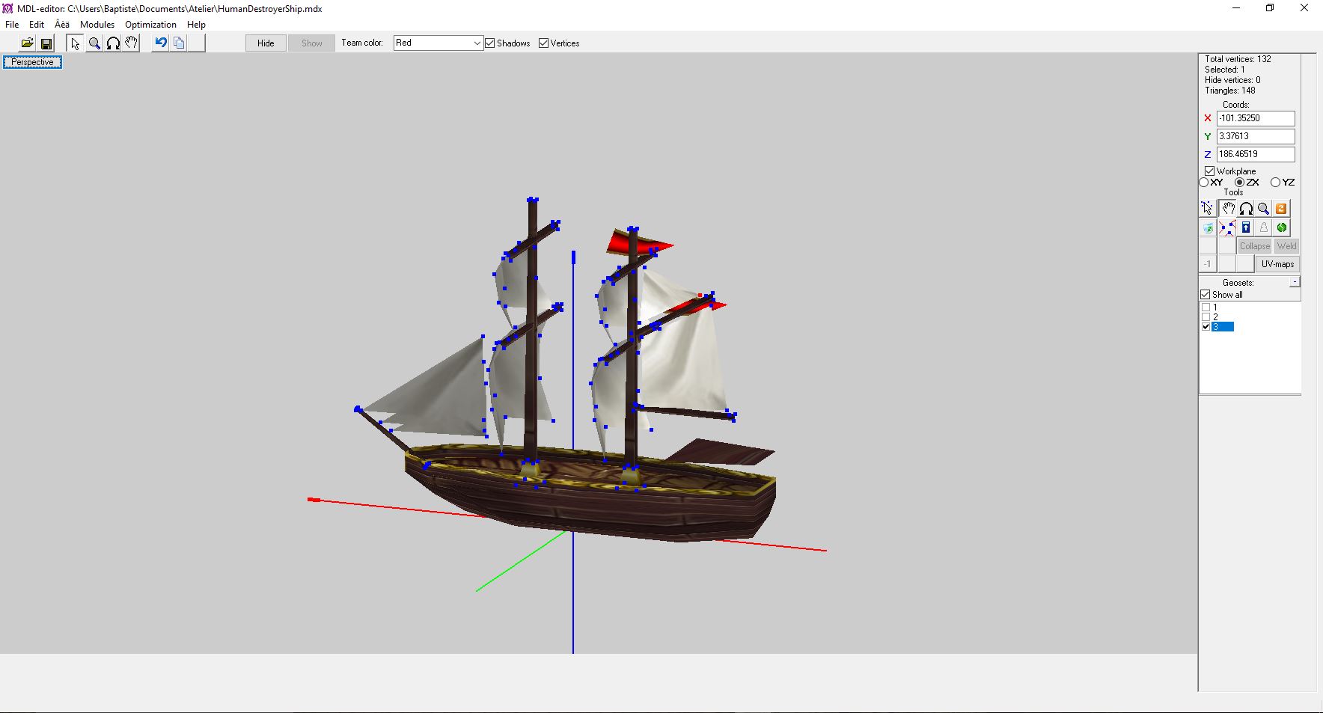Toggle the Shadows checkbox
The image size is (1323, 713).
click(490, 43)
